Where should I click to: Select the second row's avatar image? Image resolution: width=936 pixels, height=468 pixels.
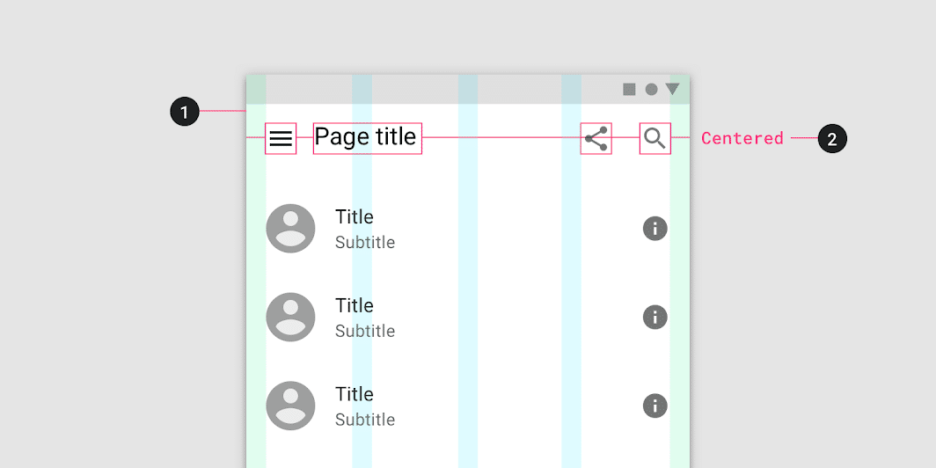(290, 317)
